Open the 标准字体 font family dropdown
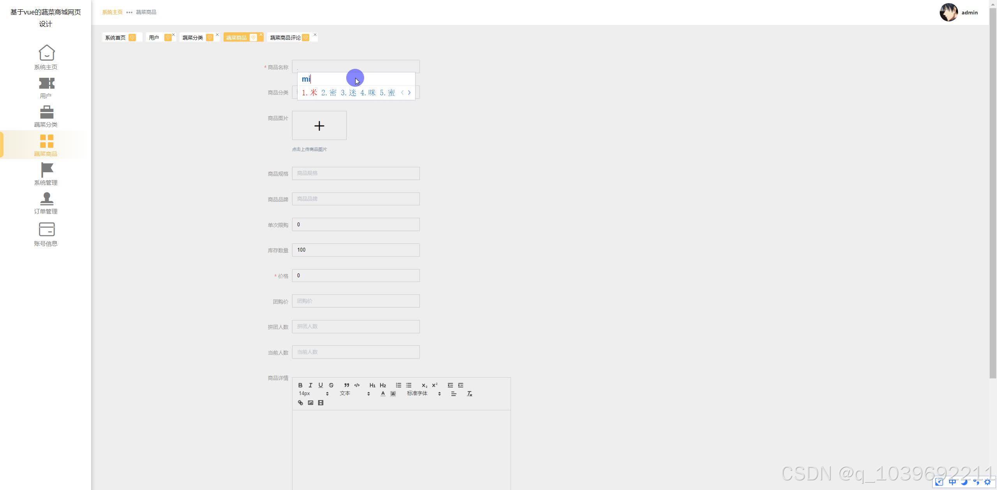 (x=423, y=394)
